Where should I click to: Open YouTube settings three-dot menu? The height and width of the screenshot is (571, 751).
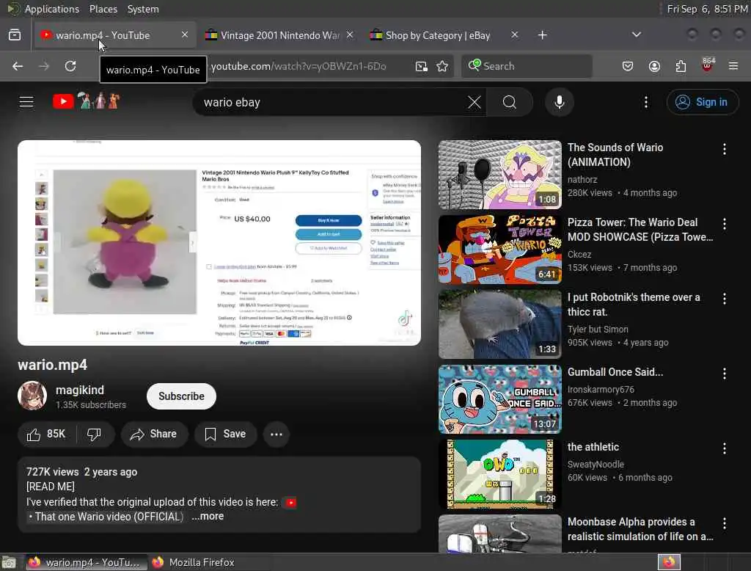point(645,102)
